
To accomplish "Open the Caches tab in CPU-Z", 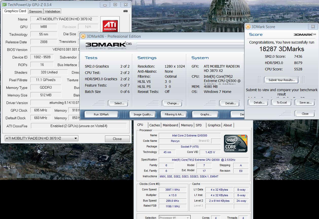I will pos(155,125).
